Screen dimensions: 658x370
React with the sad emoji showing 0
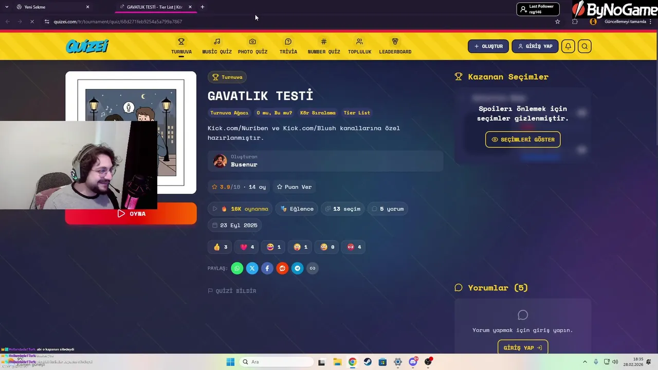click(x=327, y=247)
